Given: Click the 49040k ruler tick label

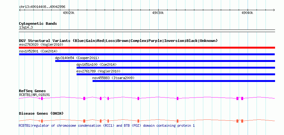Looking at the screenshot, I should [247, 13].
